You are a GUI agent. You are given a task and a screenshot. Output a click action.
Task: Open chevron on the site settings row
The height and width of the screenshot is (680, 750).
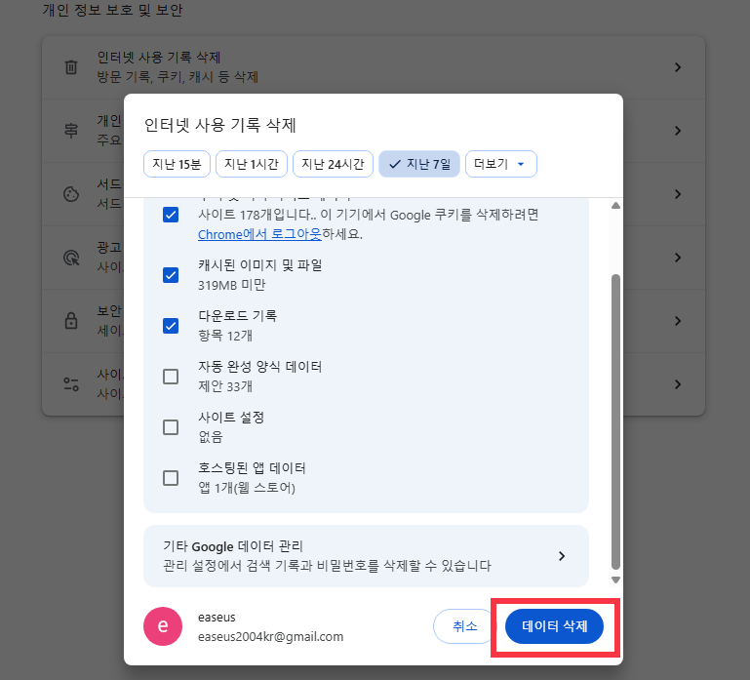click(x=678, y=384)
